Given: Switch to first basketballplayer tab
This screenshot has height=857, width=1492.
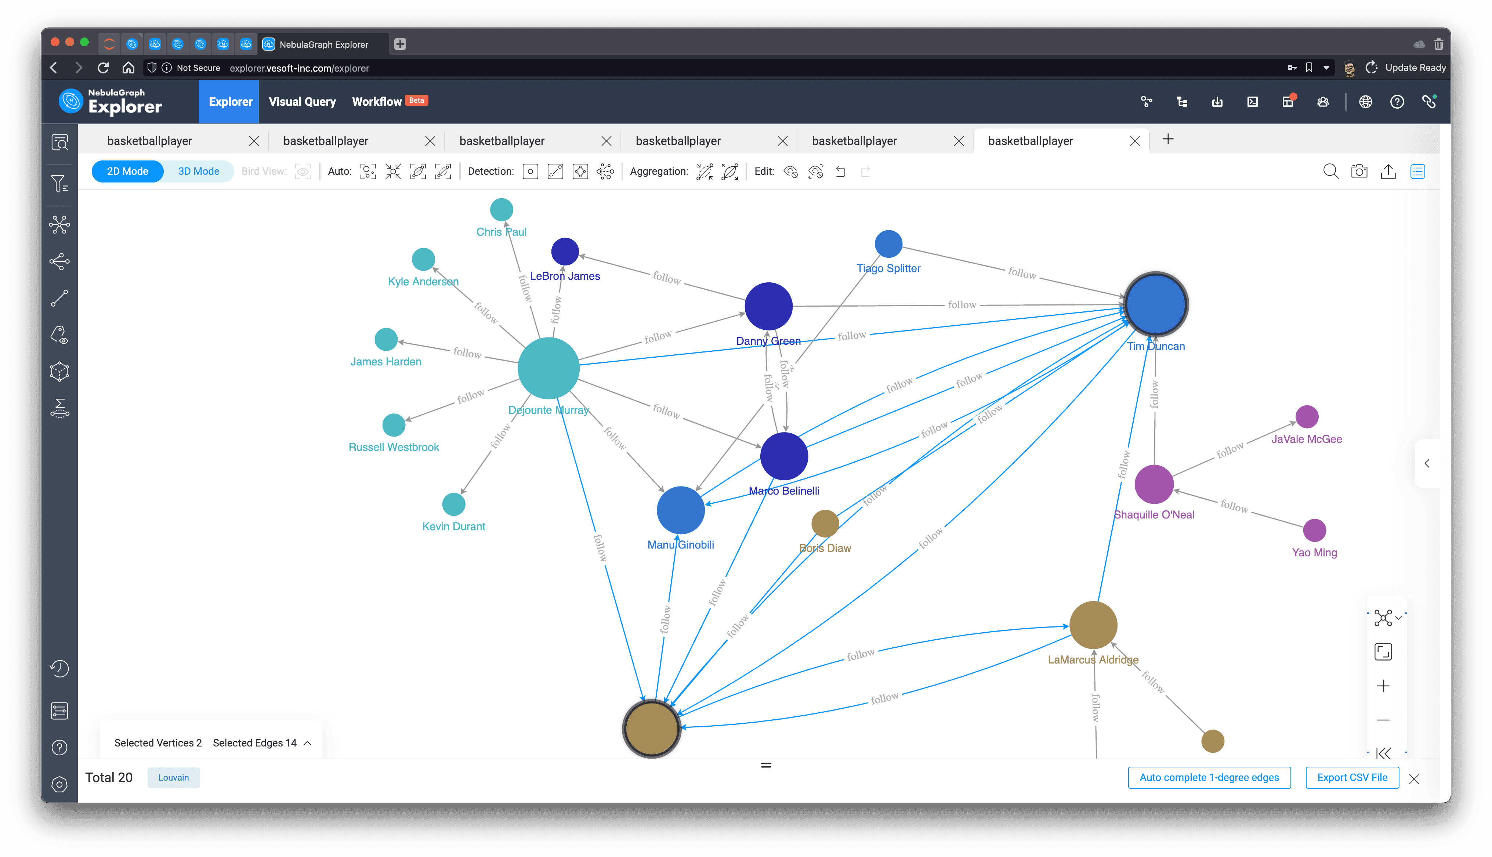Looking at the screenshot, I should [149, 141].
